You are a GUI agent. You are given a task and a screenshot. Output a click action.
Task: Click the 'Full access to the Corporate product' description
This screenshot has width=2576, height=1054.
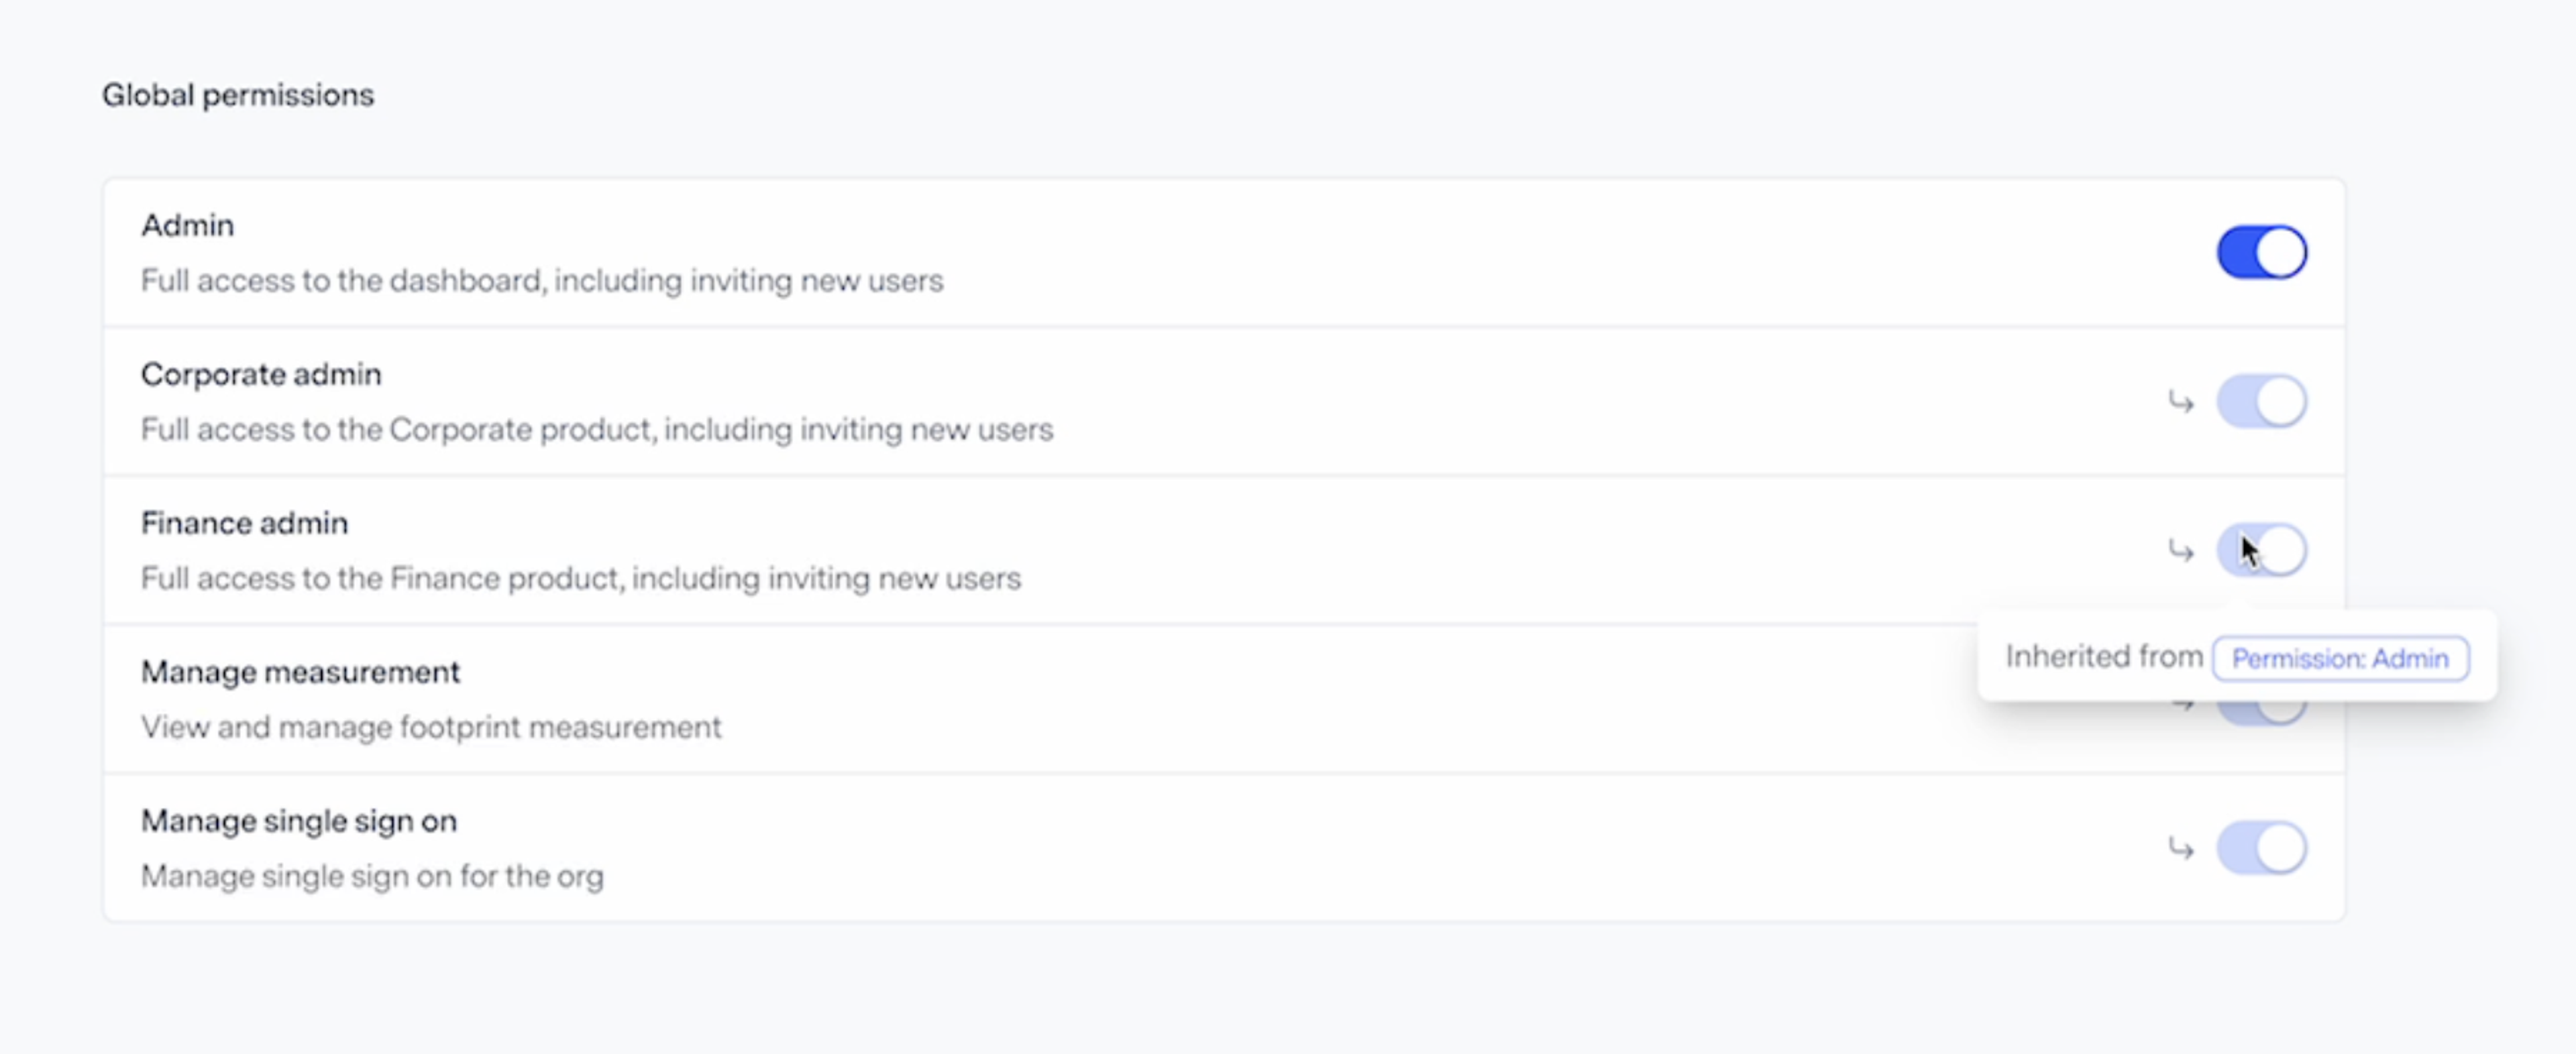pyautogui.click(x=596, y=430)
